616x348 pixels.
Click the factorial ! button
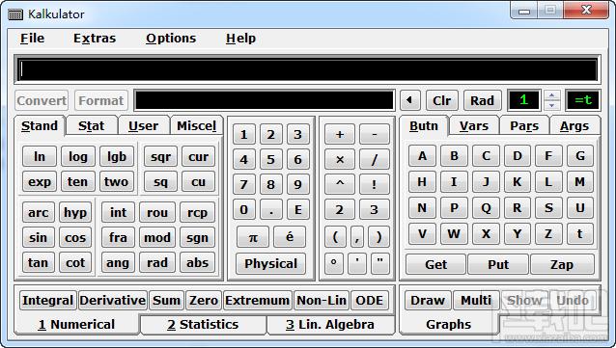click(374, 184)
